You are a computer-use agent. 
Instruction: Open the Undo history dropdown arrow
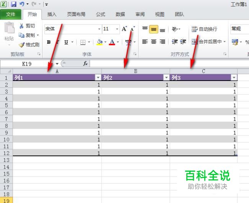click(x=27, y=4)
